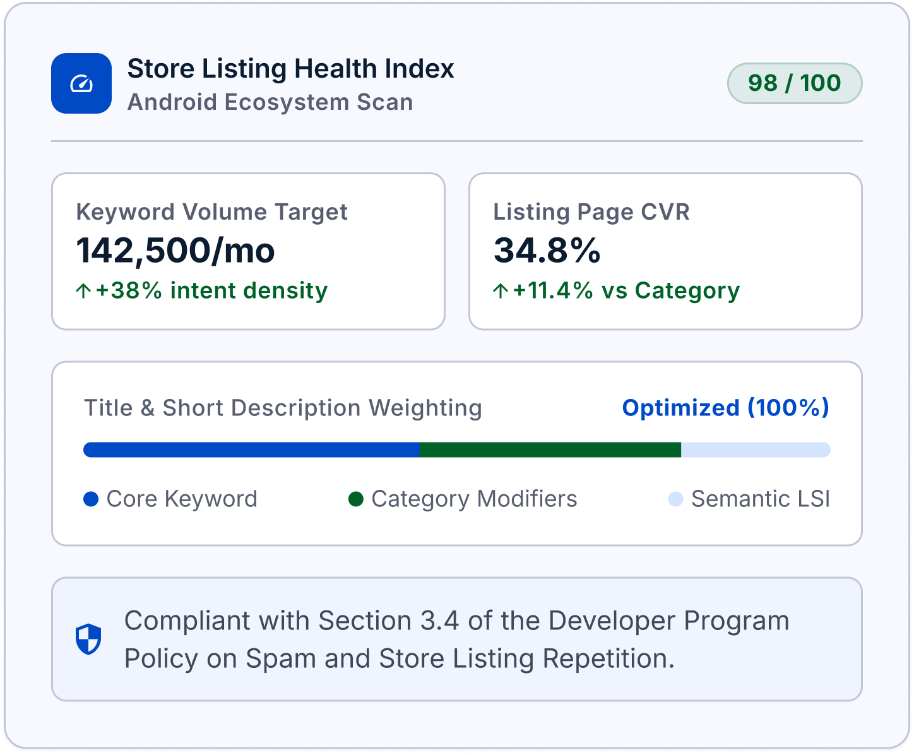Click the Semantic LSI legend label
The image size is (914, 755).
coord(761,499)
